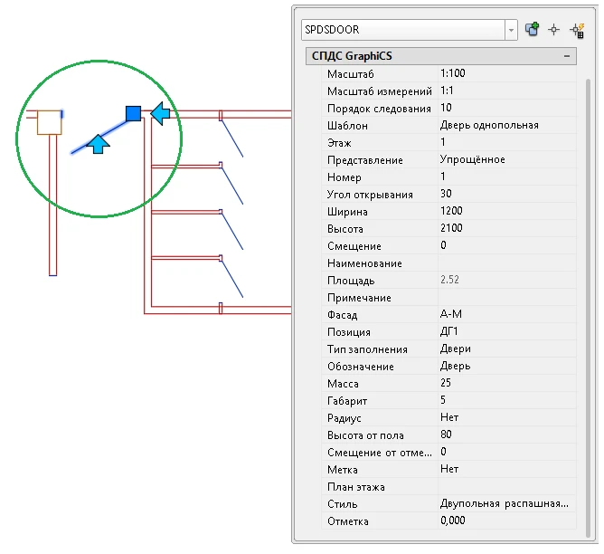
Task: Click the Угол открывания value 30
Action: pyautogui.click(x=506, y=194)
